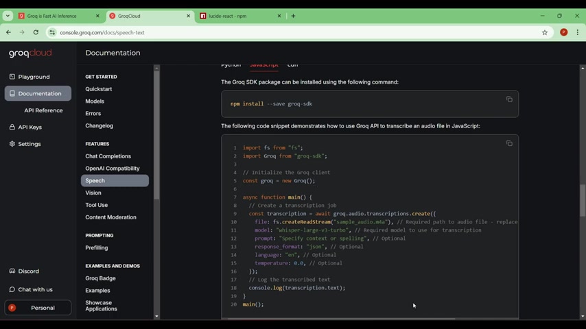Screen dimensions: 586x329
Task: Open the Groq Badge page
Action: [x=100, y=278]
